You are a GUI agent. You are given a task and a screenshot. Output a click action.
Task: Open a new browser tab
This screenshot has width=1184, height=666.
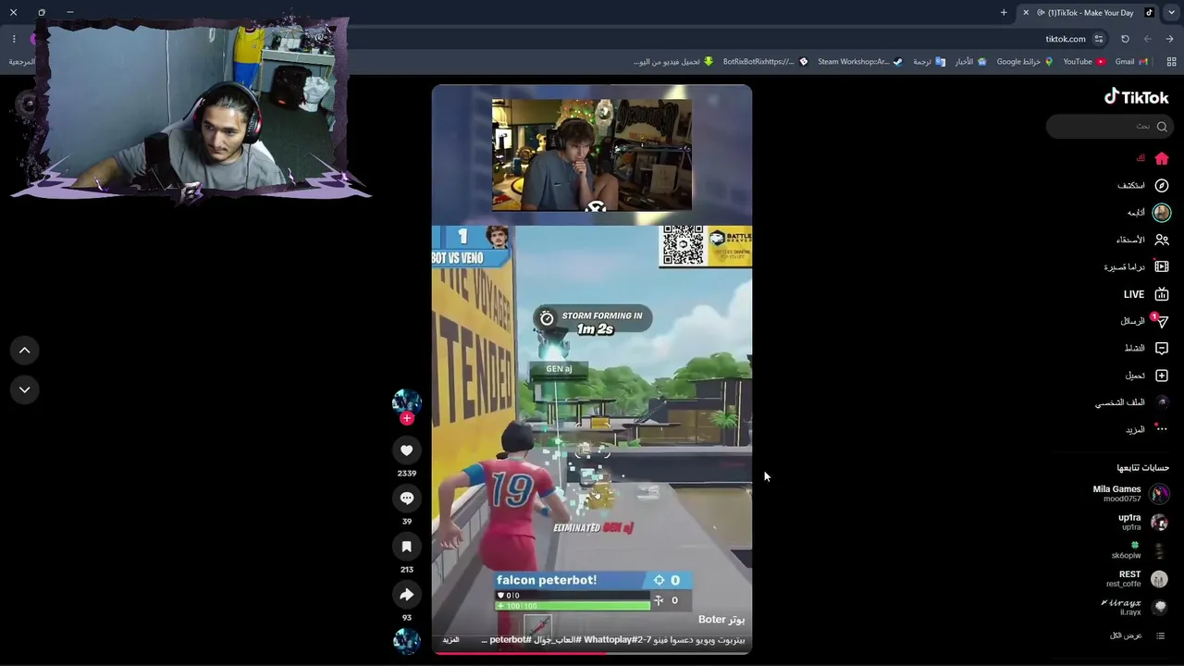(x=1004, y=12)
